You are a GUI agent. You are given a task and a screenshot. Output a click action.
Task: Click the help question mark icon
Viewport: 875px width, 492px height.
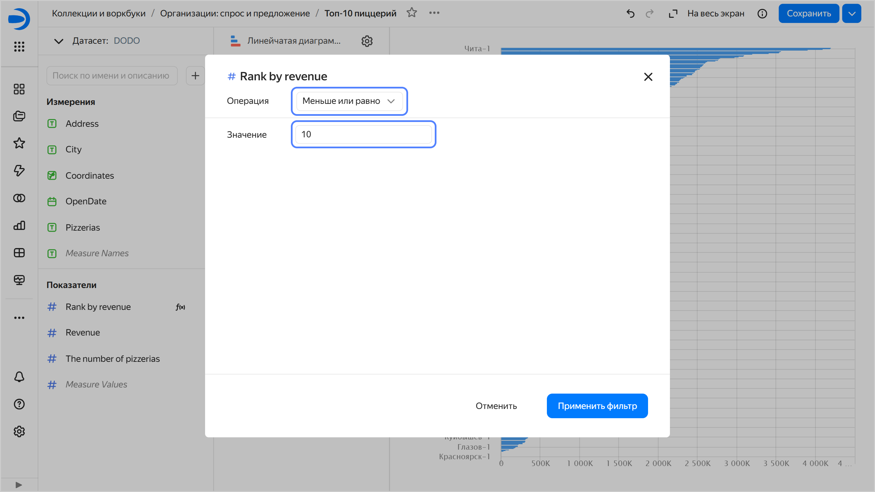point(19,404)
